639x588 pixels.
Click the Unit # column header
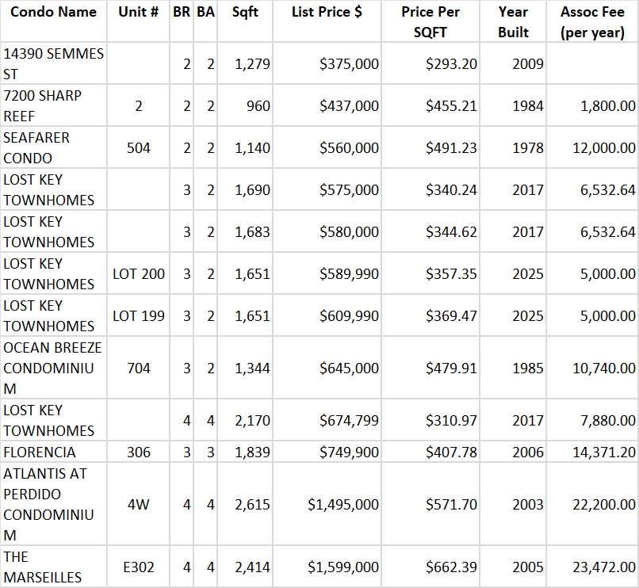[138, 13]
